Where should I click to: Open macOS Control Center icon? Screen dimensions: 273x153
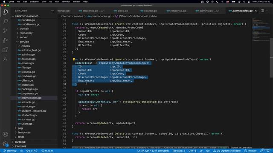pos(249,2)
